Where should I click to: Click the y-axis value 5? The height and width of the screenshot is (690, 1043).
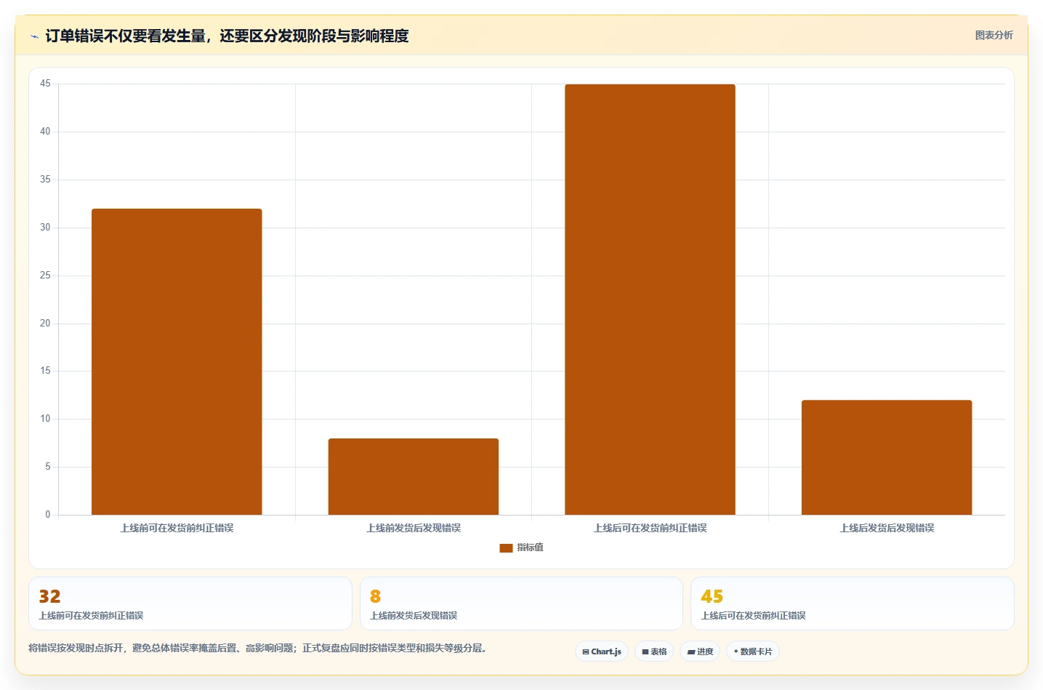coord(48,467)
